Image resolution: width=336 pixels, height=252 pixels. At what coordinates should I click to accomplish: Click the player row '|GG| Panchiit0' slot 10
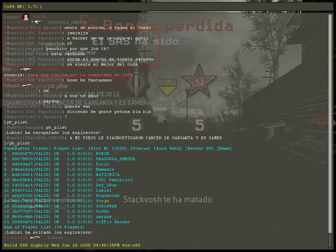[x=68, y=180]
